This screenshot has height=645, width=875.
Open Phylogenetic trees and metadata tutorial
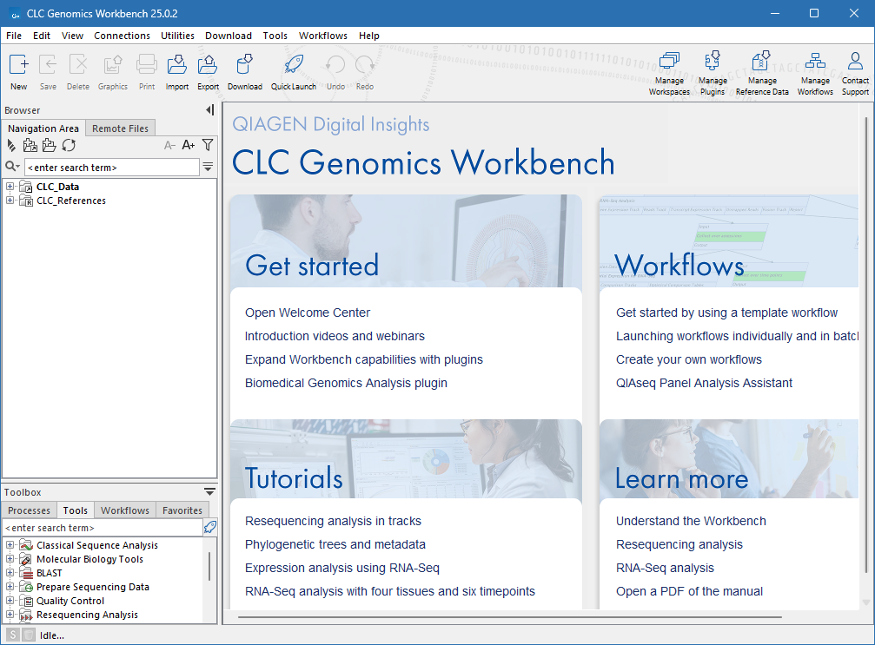pos(335,544)
